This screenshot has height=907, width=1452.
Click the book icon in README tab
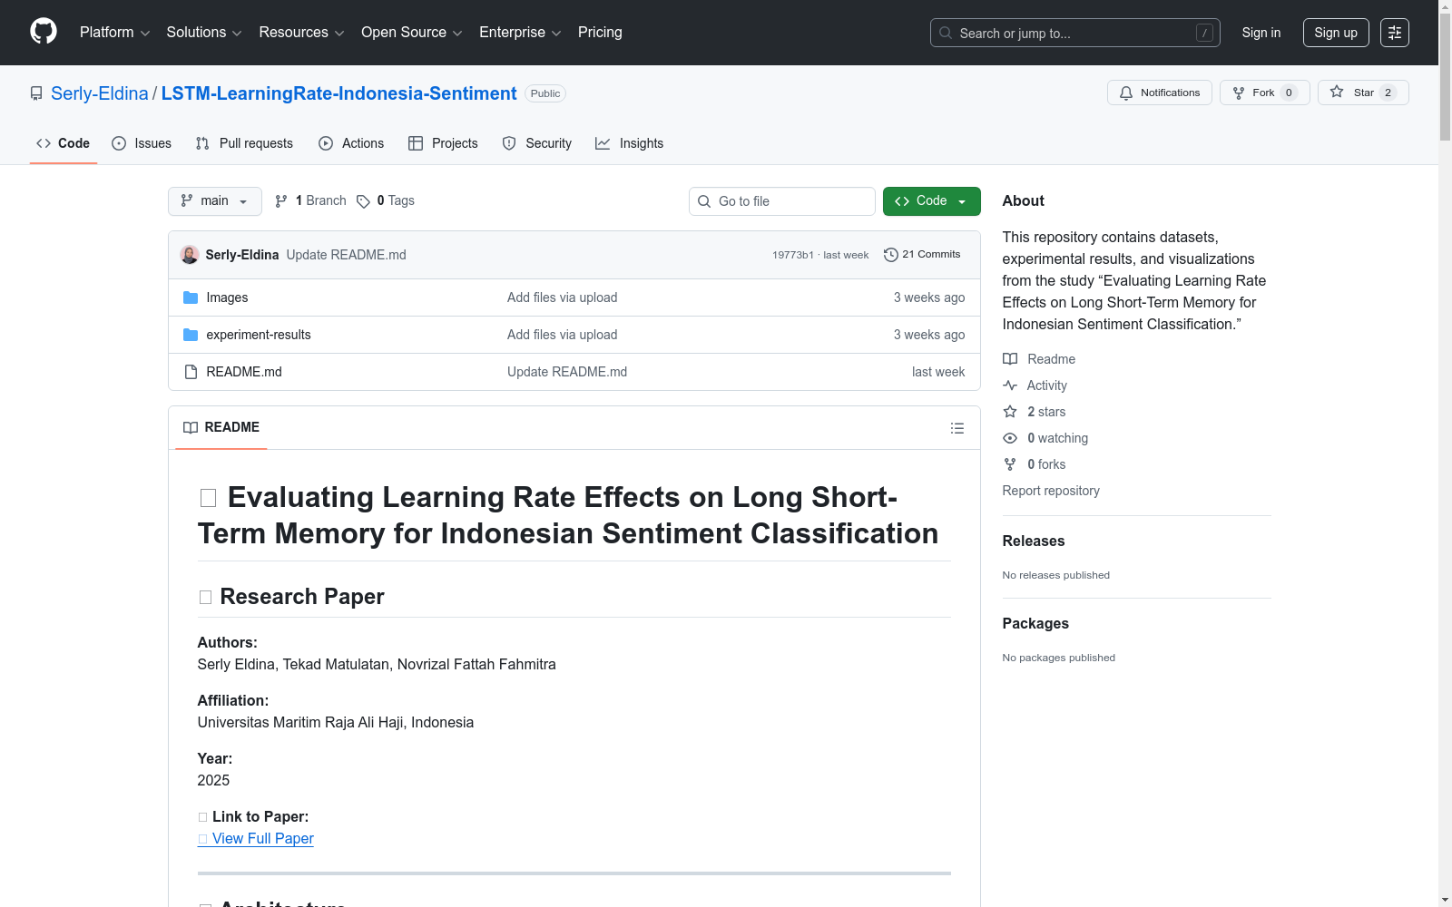click(x=191, y=427)
